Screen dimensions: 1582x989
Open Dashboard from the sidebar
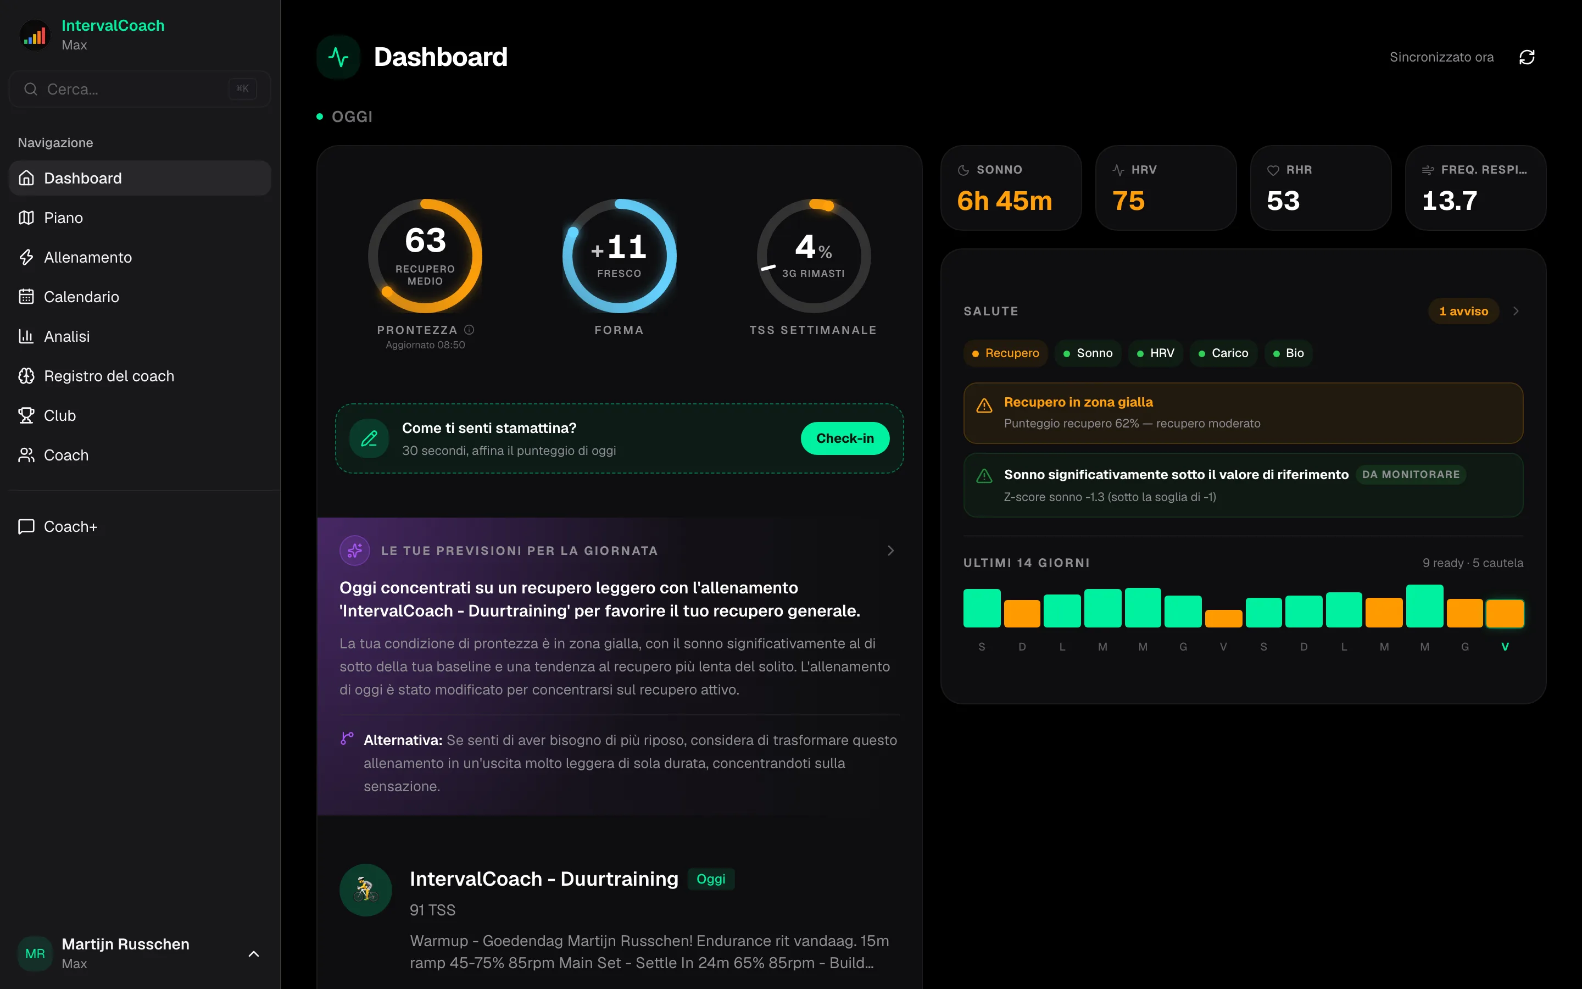140,178
